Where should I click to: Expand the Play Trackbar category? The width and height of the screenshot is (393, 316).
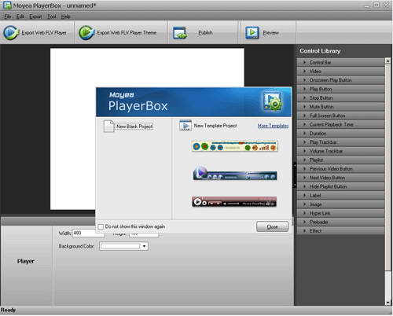point(340,142)
